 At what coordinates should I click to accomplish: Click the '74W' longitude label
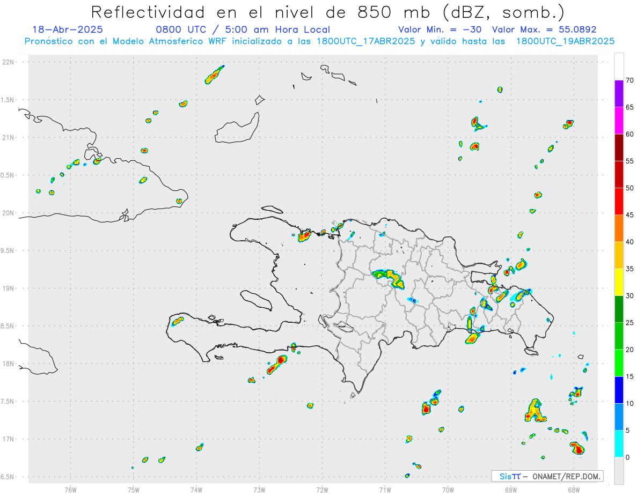(x=196, y=489)
